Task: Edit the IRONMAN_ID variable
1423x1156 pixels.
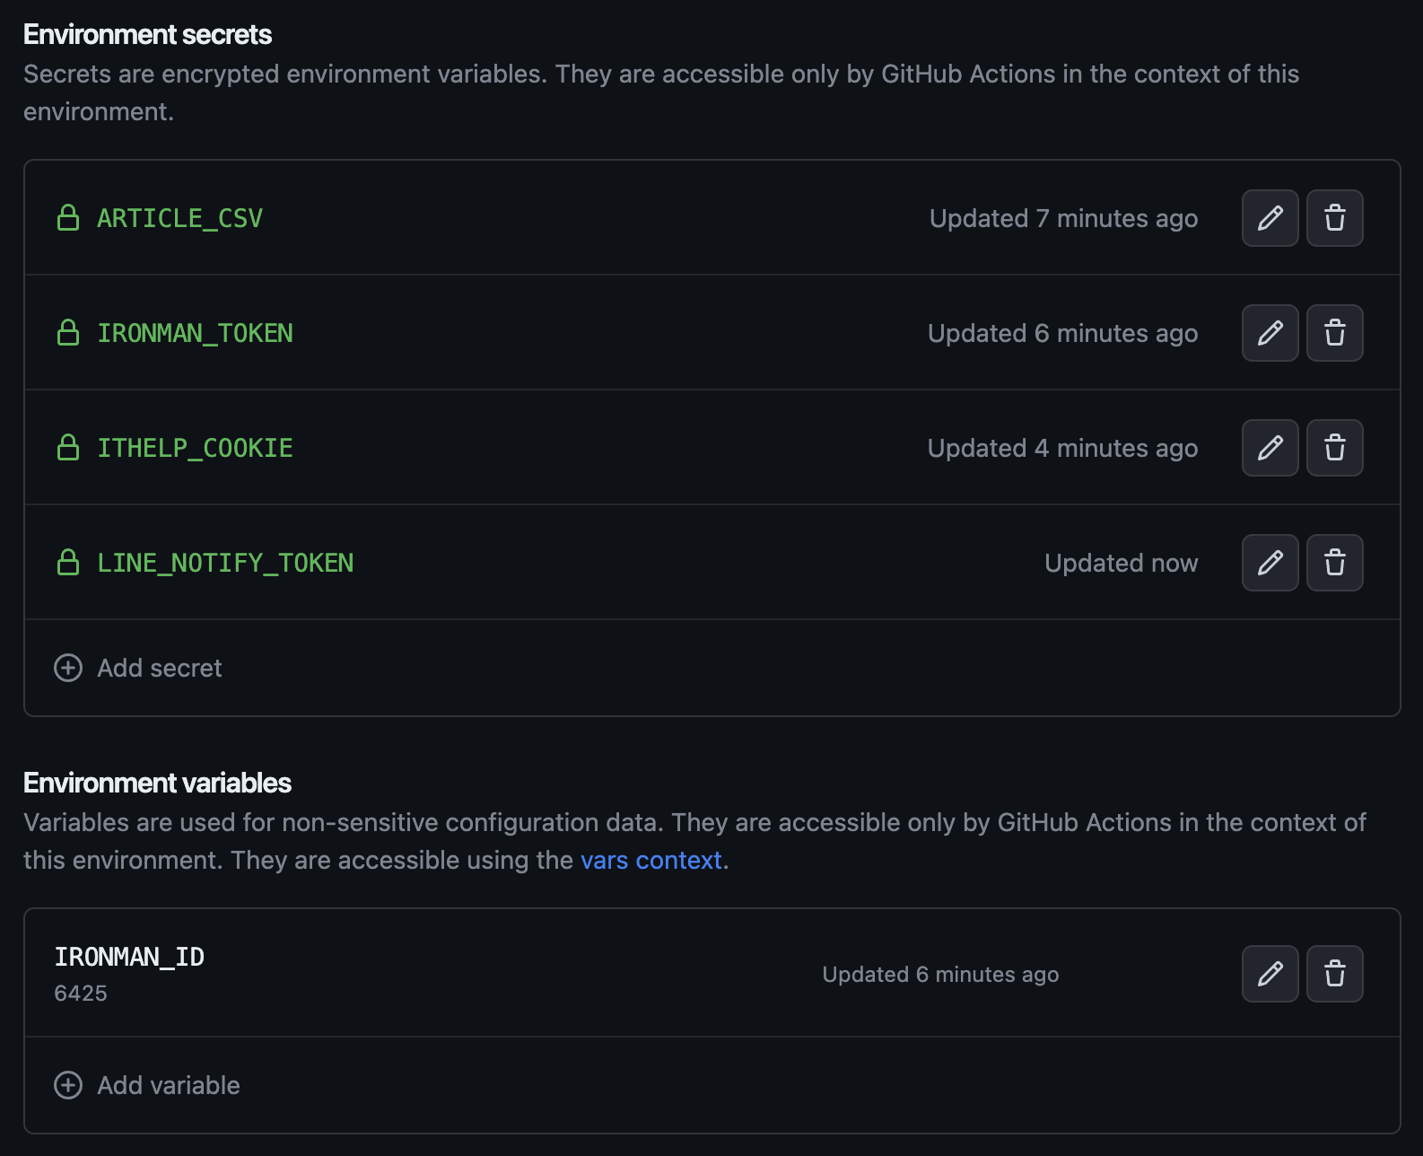Action: tap(1270, 974)
